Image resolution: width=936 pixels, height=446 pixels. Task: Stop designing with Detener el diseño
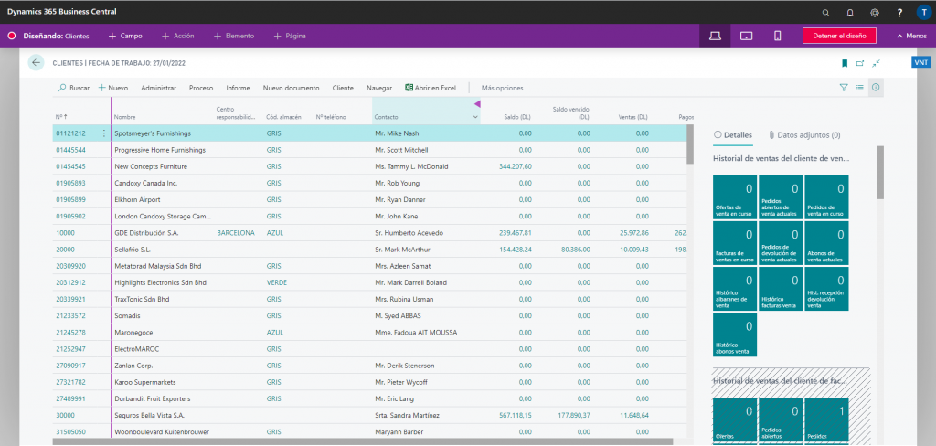pos(838,36)
